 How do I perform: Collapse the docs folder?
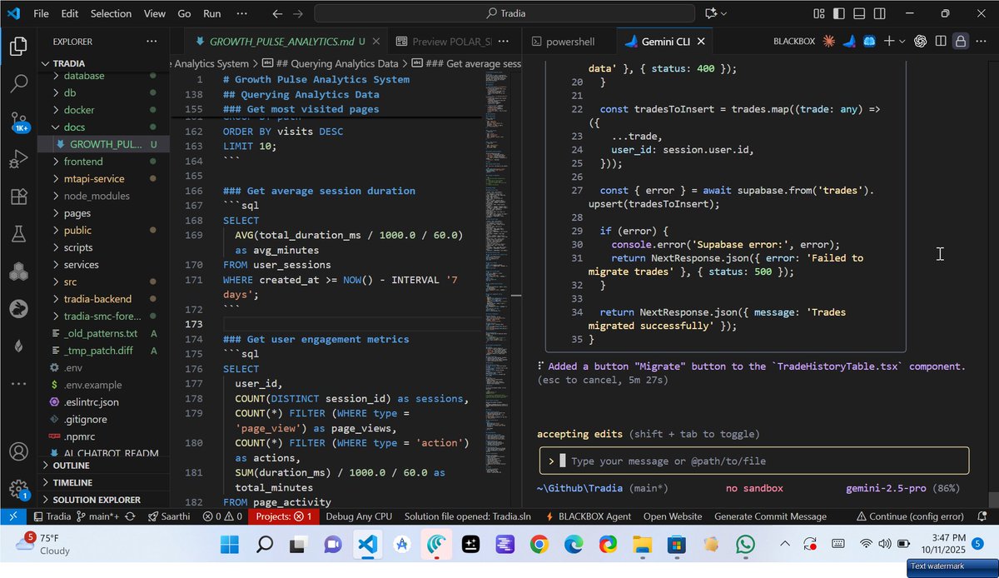(104, 127)
